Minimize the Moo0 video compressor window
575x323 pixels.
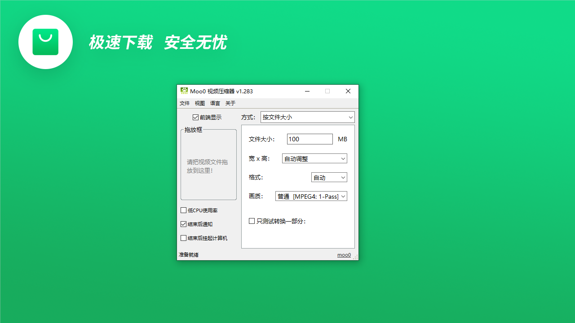307,91
